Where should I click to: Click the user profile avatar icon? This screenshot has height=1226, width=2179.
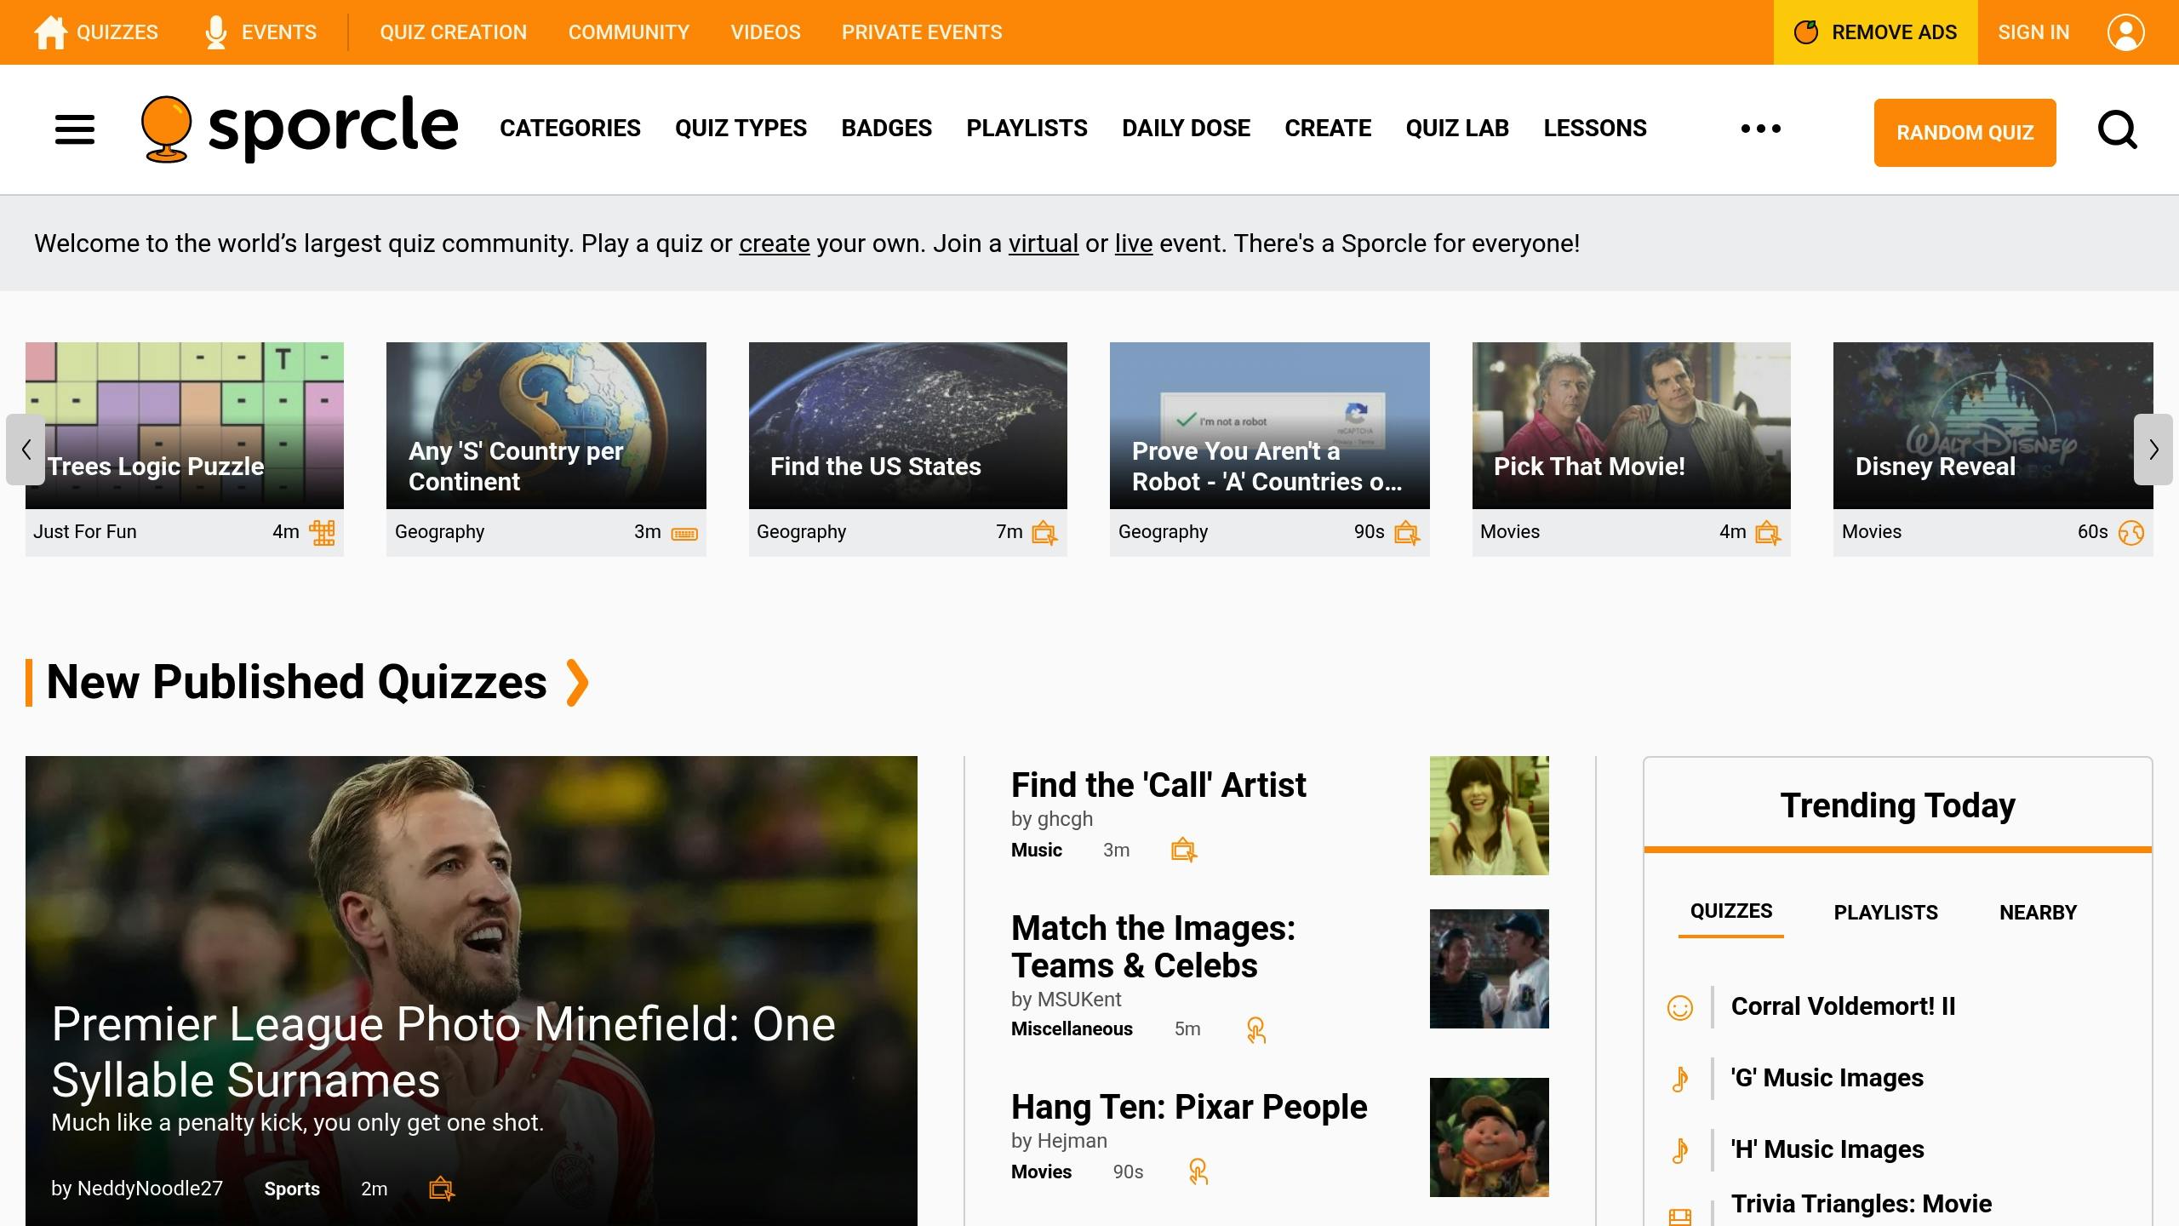(2125, 32)
